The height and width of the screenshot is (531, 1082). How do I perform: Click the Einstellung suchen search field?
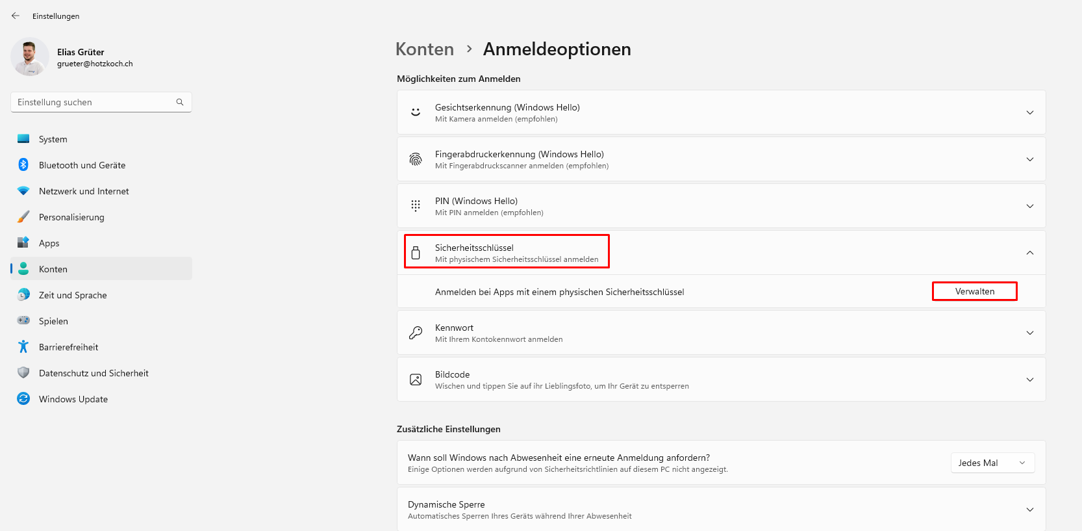click(x=94, y=102)
